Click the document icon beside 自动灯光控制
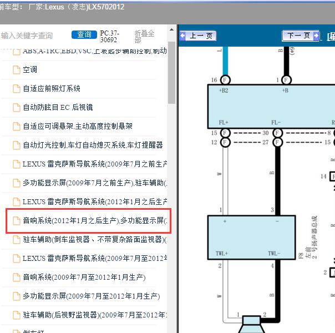This screenshot has width=335, height=333. [x=17, y=145]
